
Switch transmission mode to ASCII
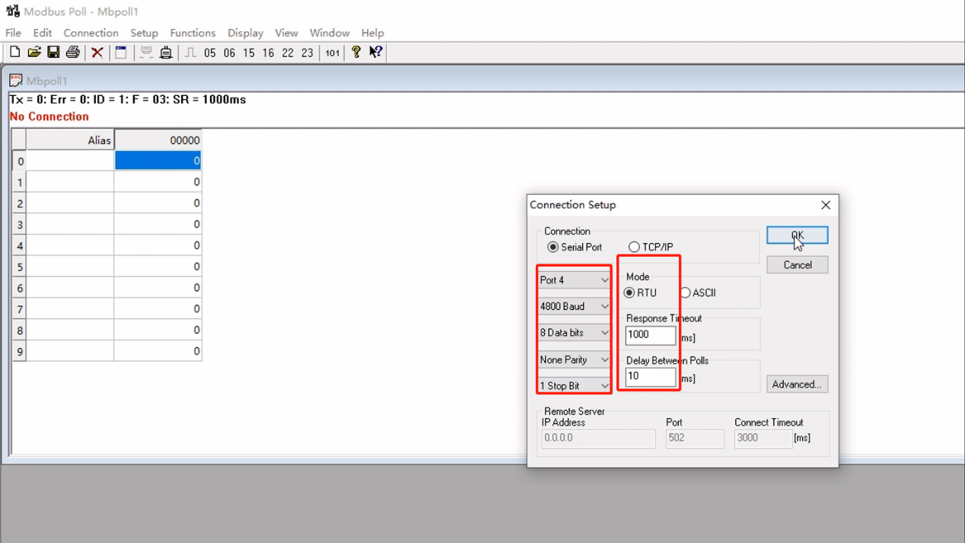(685, 292)
